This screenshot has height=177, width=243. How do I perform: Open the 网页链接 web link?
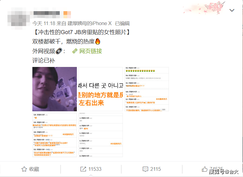[91, 51]
